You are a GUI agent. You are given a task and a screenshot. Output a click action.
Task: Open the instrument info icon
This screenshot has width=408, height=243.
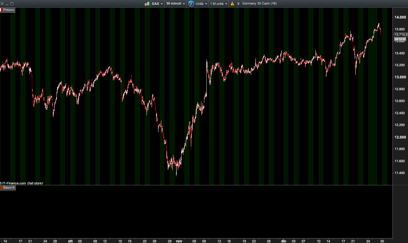coord(238,4)
